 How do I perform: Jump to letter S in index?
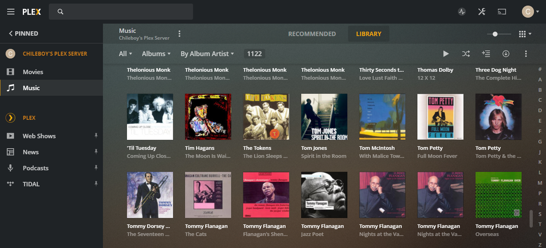[540, 214]
